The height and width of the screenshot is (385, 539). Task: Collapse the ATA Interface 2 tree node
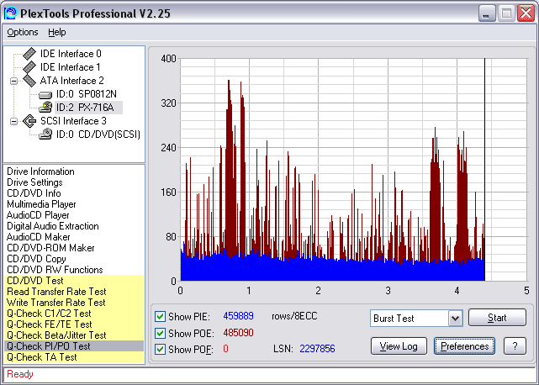pos(13,82)
